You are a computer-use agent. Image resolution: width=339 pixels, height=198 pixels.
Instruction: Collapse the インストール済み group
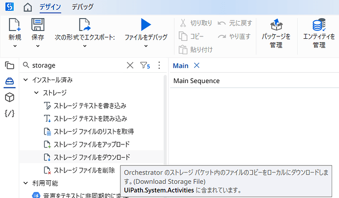coord(26,80)
